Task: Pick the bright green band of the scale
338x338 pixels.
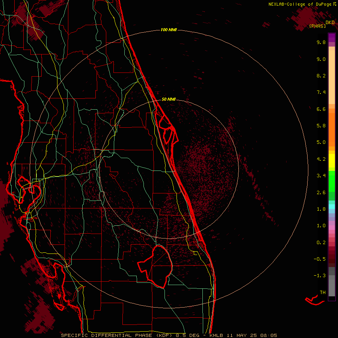Action: (332, 181)
